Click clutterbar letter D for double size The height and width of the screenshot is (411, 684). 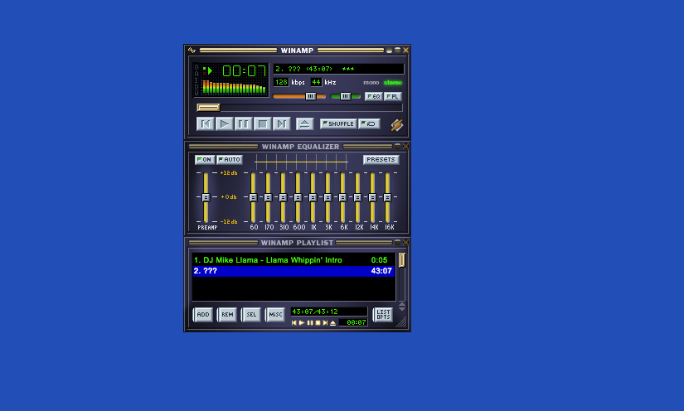(x=196, y=86)
